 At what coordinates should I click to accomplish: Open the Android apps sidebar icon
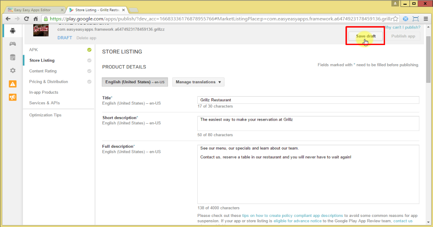(x=13, y=31)
